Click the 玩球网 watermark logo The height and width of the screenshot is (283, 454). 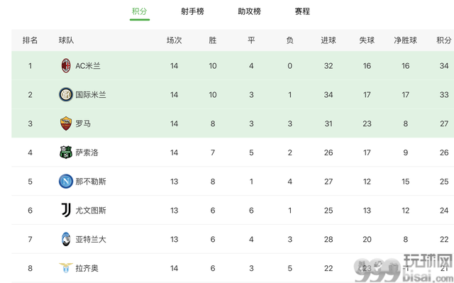(404, 268)
